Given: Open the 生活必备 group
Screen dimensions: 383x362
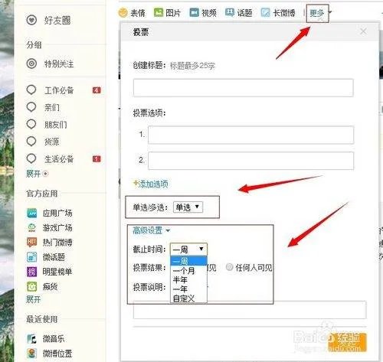Looking at the screenshot, I should pyautogui.click(x=59, y=159).
